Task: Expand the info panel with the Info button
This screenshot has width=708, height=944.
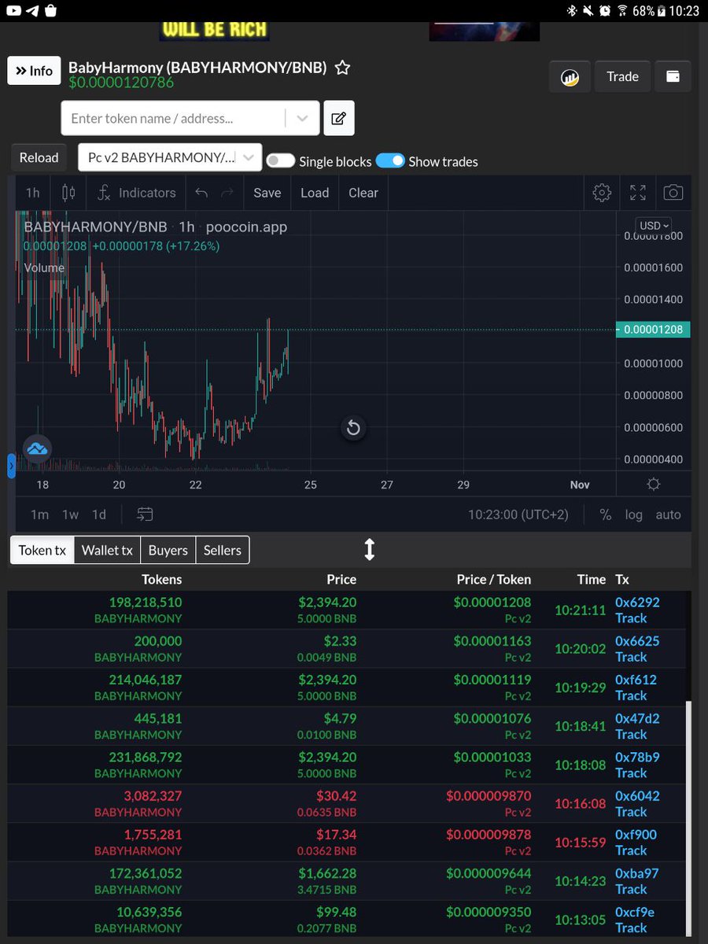Action: 34,71
